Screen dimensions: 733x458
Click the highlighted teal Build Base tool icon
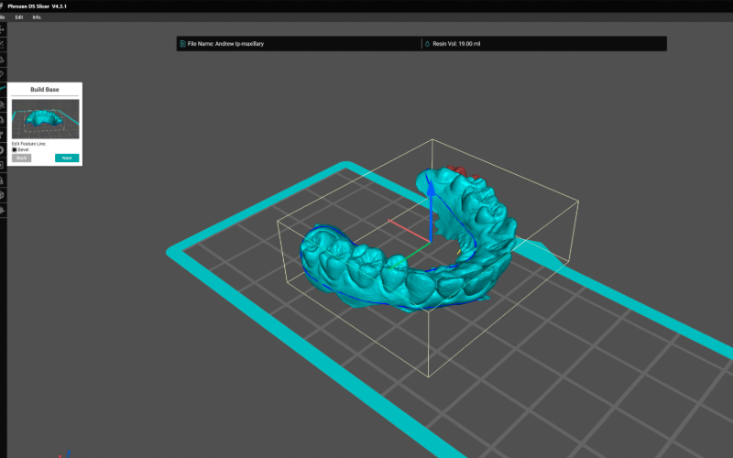pyautogui.click(x=3, y=88)
